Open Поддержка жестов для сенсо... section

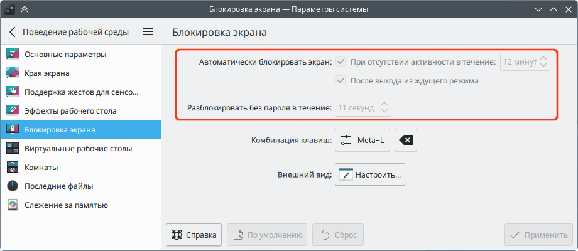80,92
